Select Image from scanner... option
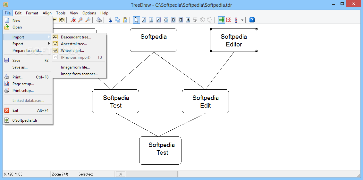363x180 pixels. (79, 74)
